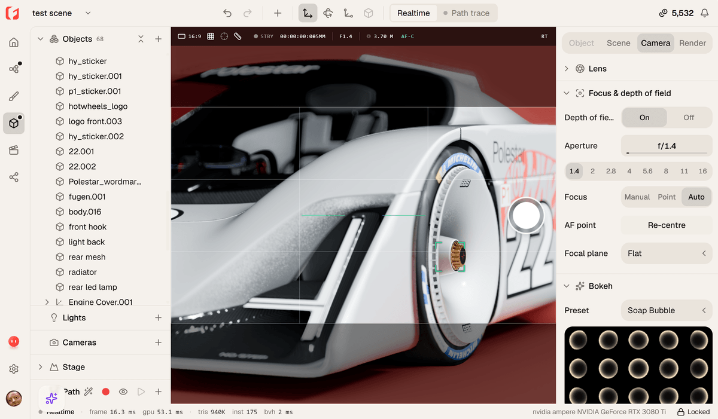Viewport: 718px width, 419px height.
Task: Set focus mode to Manual
Action: pyautogui.click(x=637, y=197)
